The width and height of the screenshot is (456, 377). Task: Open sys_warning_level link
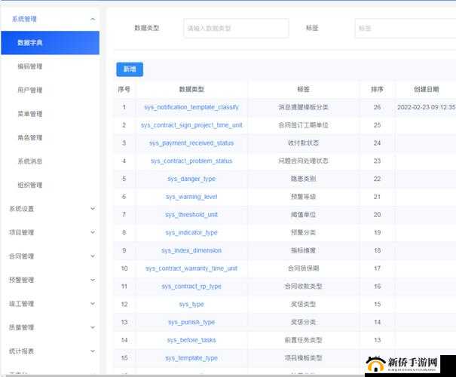click(x=191, y=197)
